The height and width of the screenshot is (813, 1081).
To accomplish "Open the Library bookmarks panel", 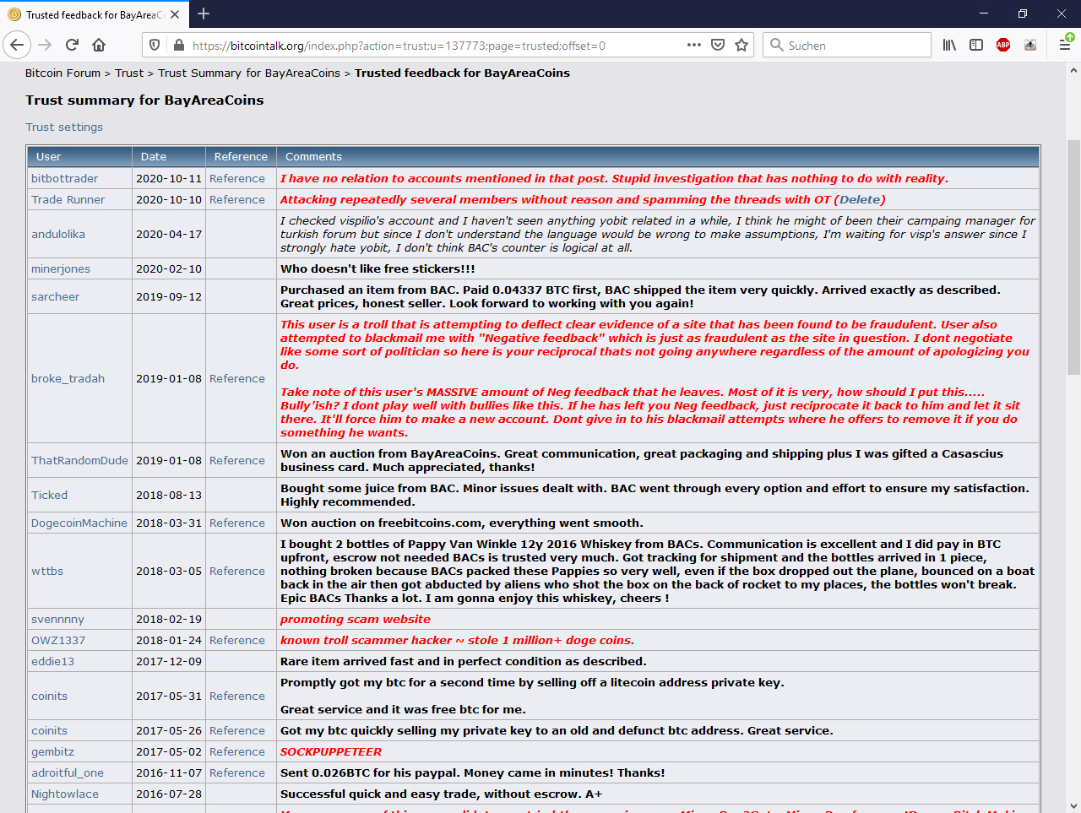I will tap(949, 45).
